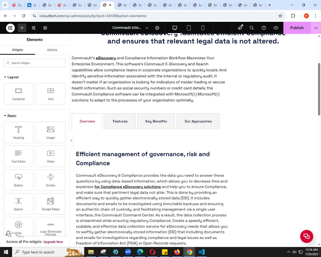Screen dimensions: 321x257
Task: Select the Heading widget
Action: coord(19,132)
